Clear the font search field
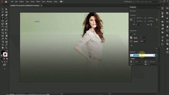 [154, 55]
